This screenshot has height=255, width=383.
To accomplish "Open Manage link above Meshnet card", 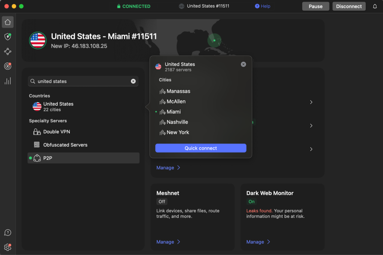I will tap(168, 168).
